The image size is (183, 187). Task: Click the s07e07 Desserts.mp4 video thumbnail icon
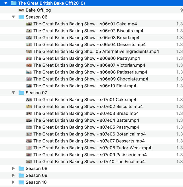click(x=29, y=141)
